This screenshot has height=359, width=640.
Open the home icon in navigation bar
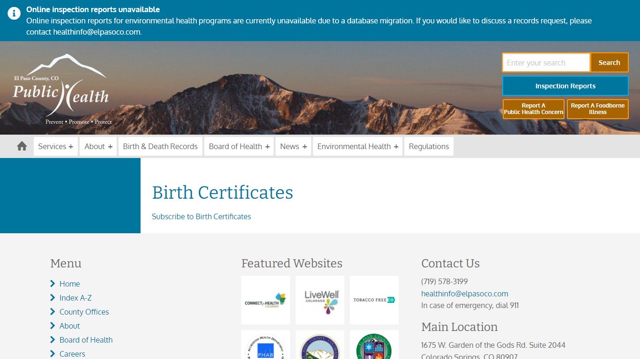pos(22,146)
